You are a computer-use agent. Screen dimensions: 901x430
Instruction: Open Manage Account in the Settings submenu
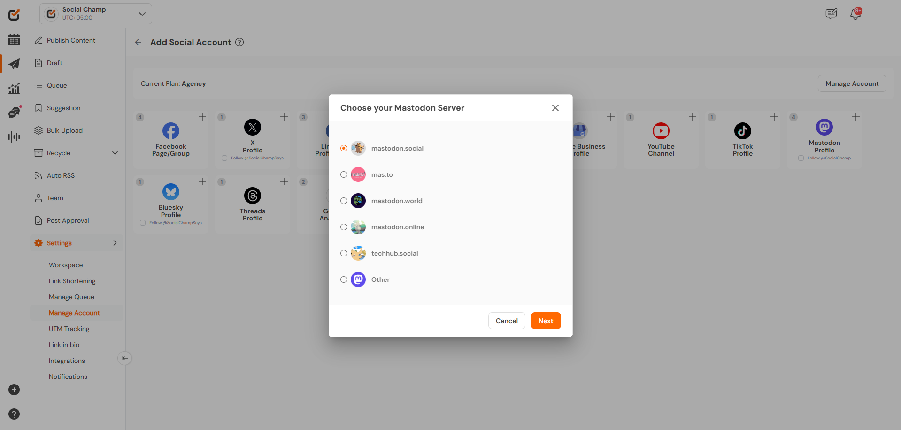[74, 313]
